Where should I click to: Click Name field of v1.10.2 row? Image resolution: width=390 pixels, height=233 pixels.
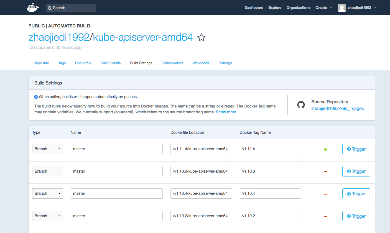(x=117, y=216)
